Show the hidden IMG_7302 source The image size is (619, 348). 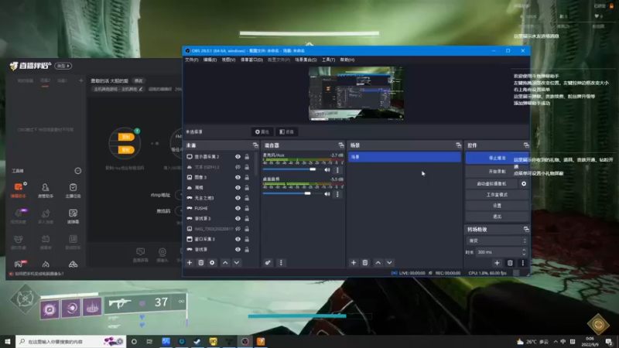[x=238, y=228]
